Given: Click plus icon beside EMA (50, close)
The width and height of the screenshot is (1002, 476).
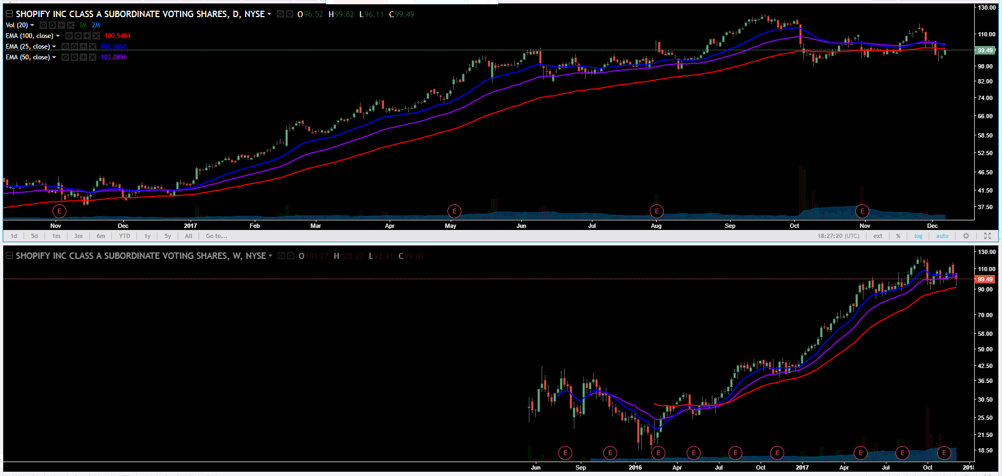Looking at the screenshot, I should click(x=83, y=57).
